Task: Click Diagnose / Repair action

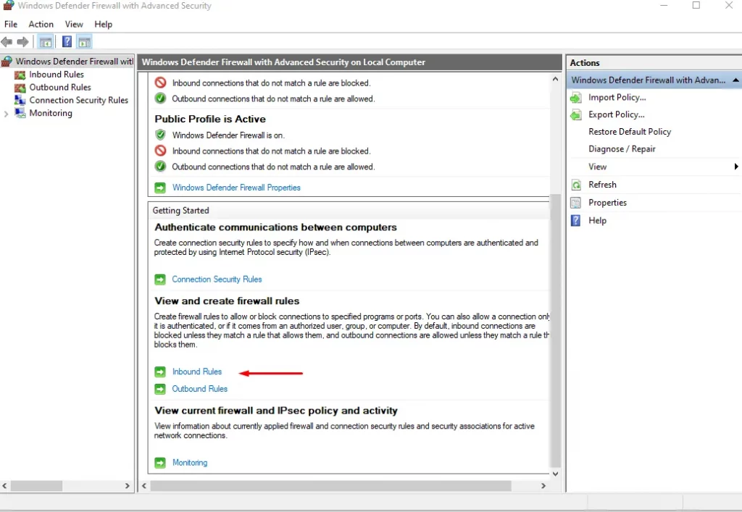Action: click(622, 149)
